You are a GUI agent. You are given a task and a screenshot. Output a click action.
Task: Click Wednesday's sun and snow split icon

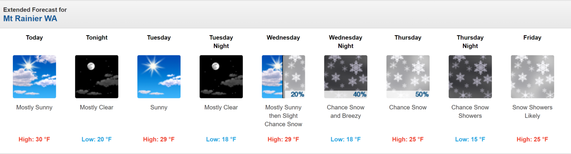(283, 77)
